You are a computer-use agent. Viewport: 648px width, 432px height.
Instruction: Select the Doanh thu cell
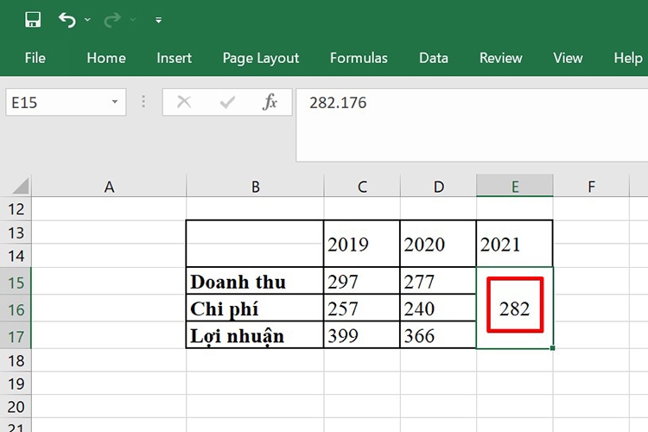[255, 282]
